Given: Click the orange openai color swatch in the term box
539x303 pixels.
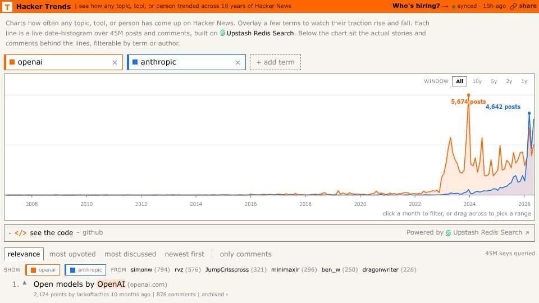Looking at the screenshot, I should click(x=12, y=62).
